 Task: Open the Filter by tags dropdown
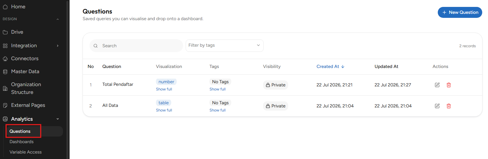pos(224,46)
